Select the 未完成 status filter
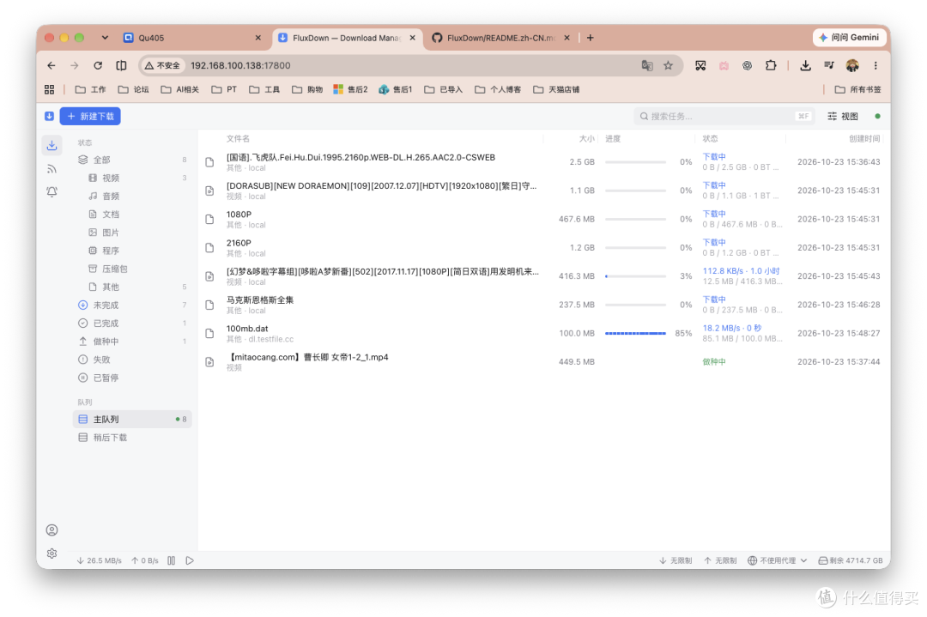Screen dimensions: 927x617 click(131, 305)
